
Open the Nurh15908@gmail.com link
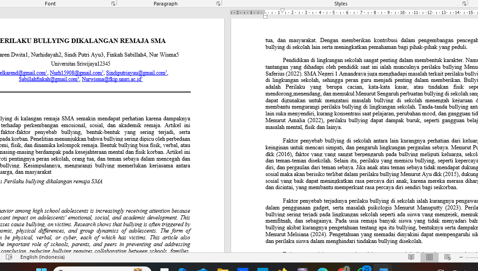tap(76, 73)
